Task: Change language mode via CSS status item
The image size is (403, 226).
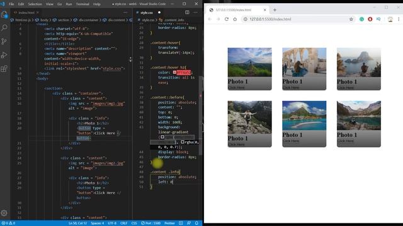Action: pyautogui.click(x=134, y=223)
